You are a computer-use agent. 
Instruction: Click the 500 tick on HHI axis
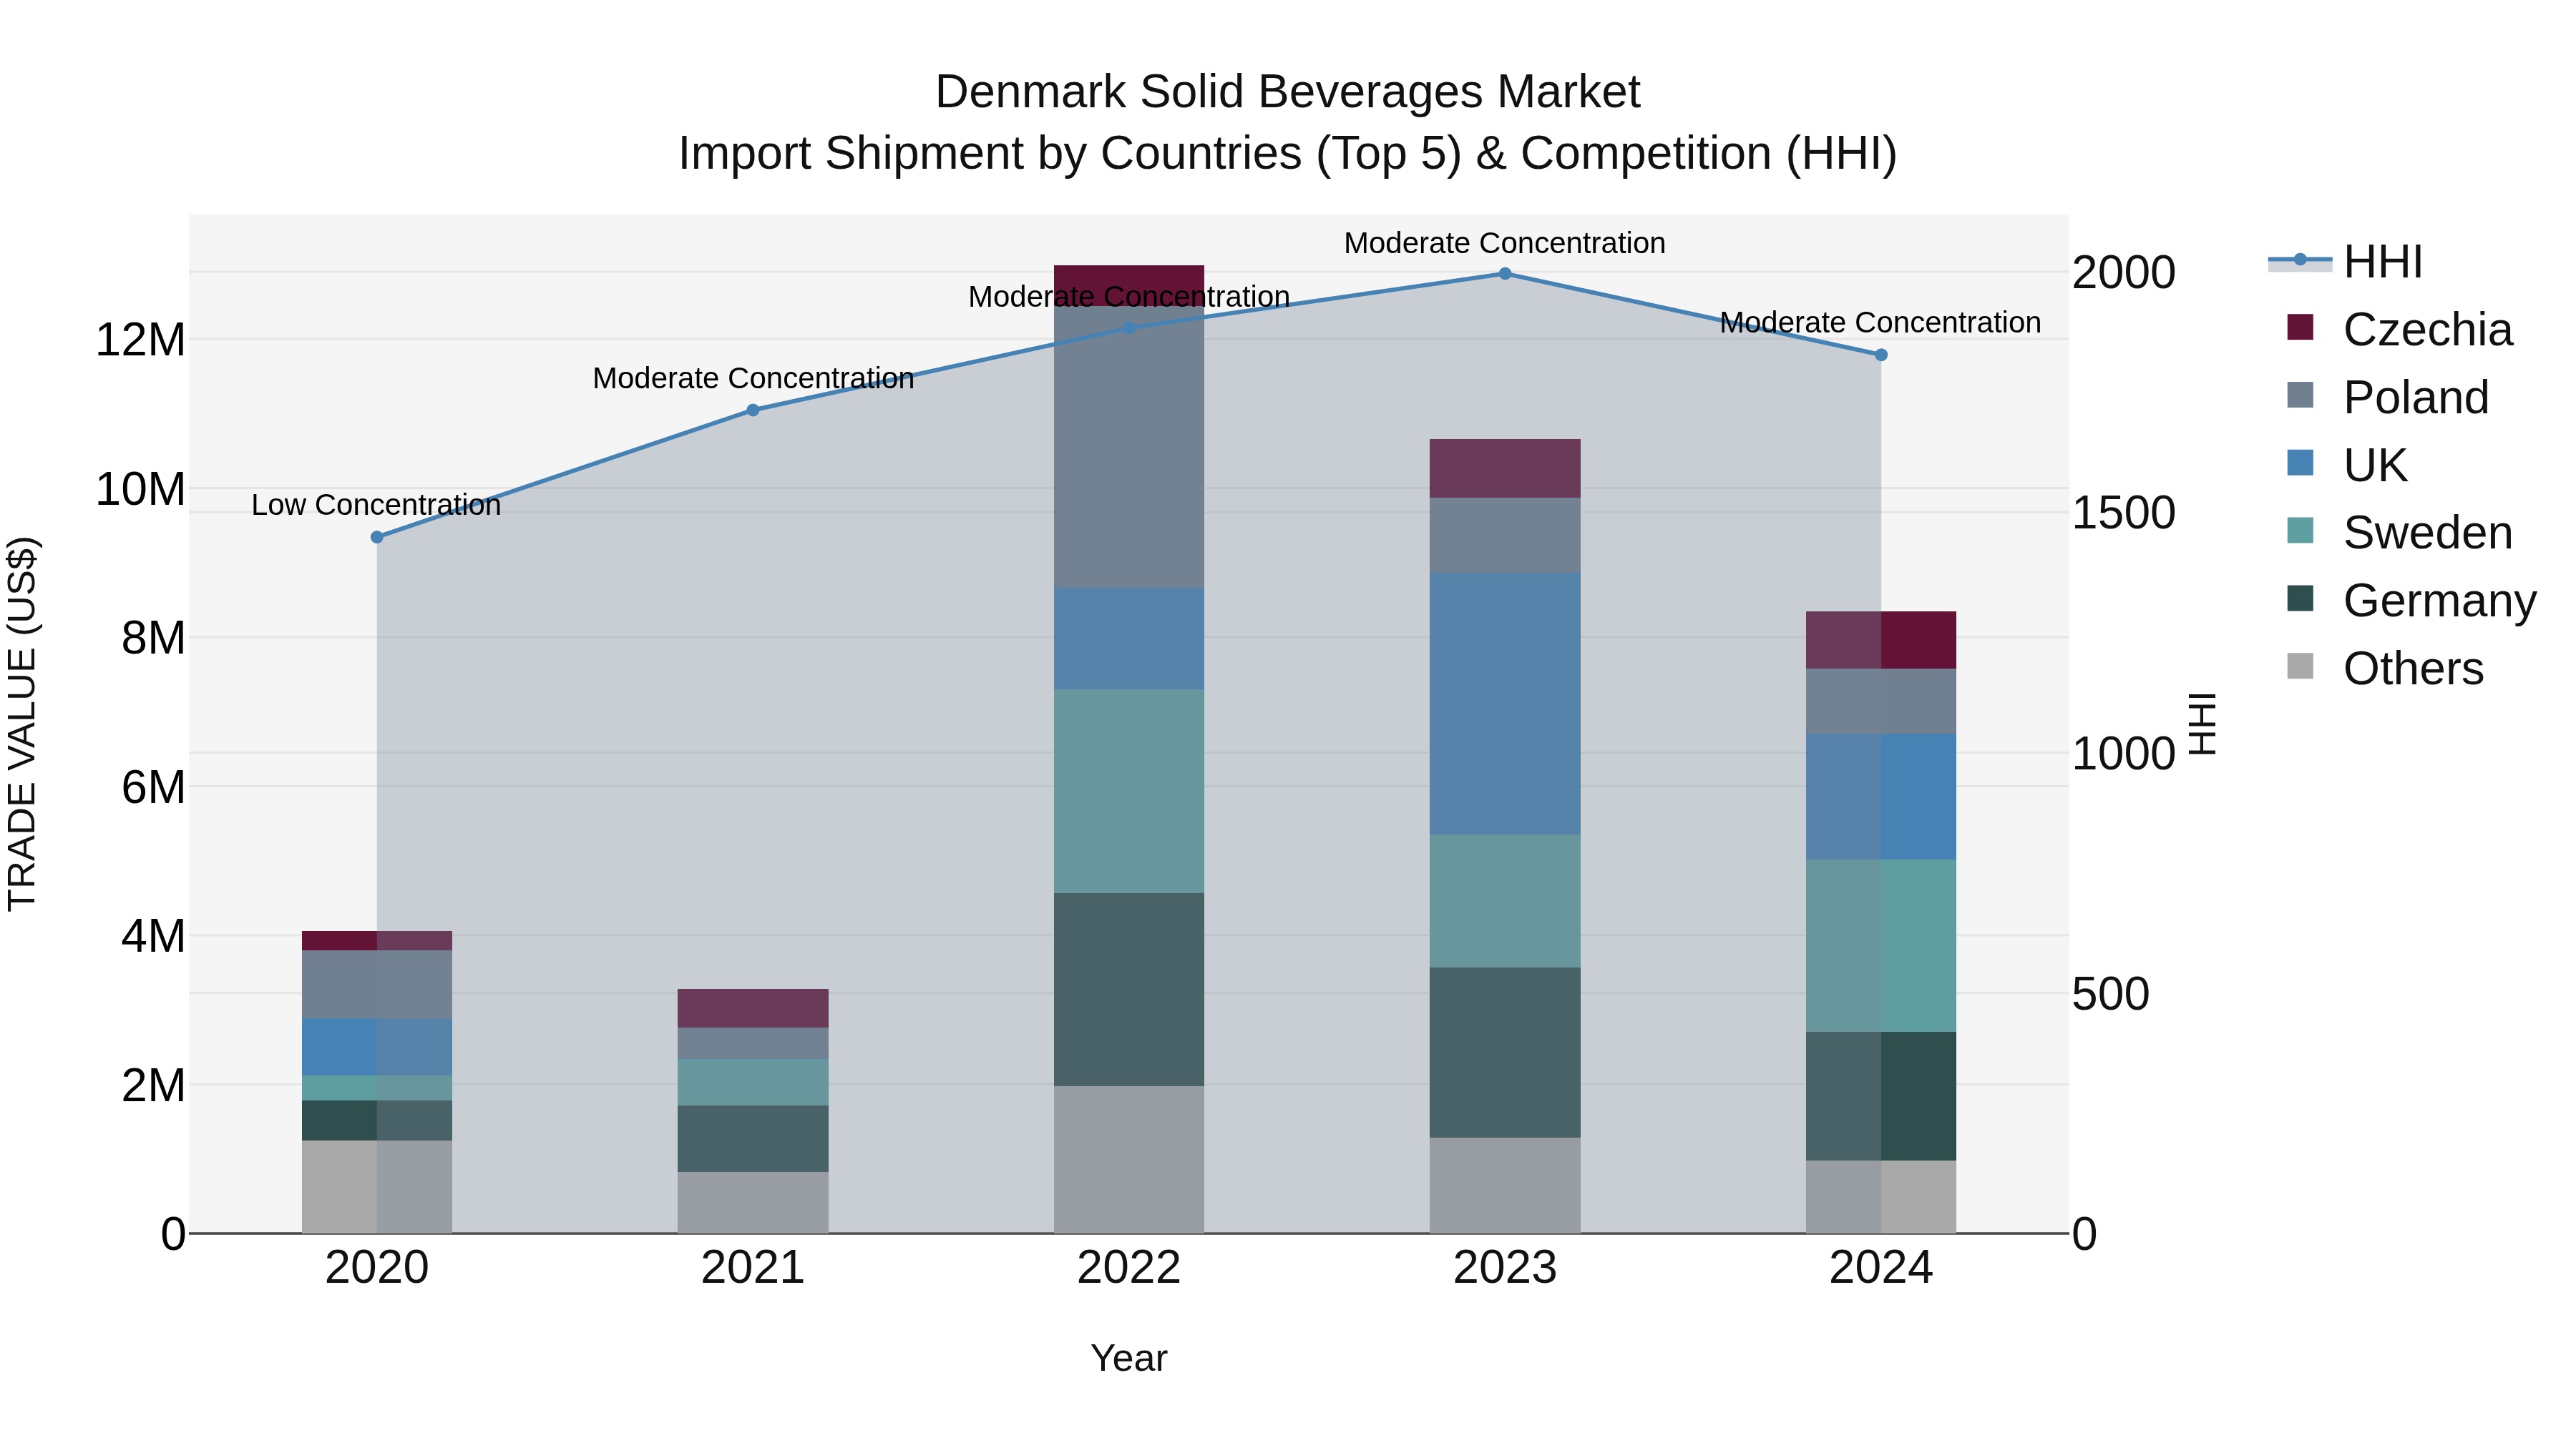[x=2111, y=993]
